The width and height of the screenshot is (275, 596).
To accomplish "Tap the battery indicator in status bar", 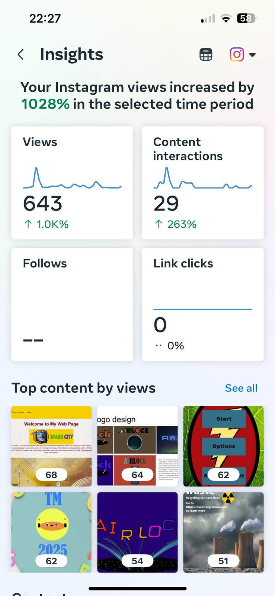I will click(246, 18).
